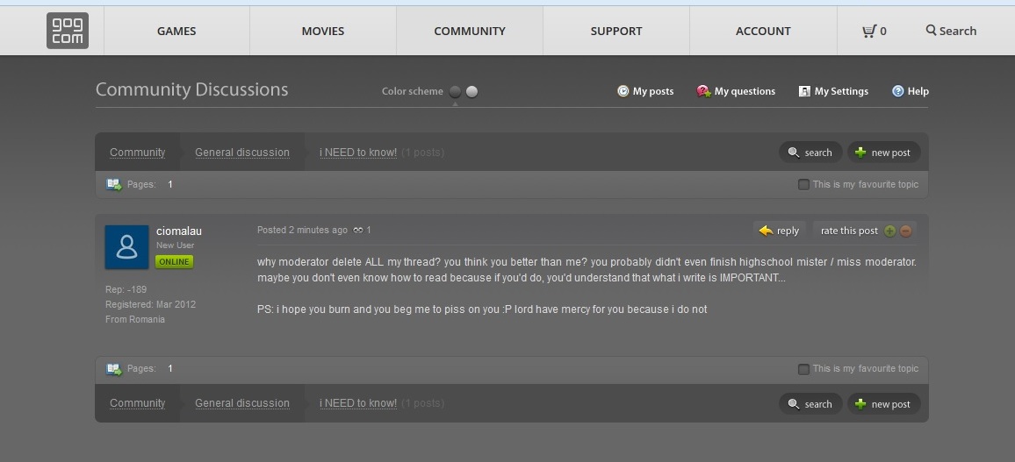Go to General discussion in top breadcrumb
1015x462 pixels.
pos(242,153)
